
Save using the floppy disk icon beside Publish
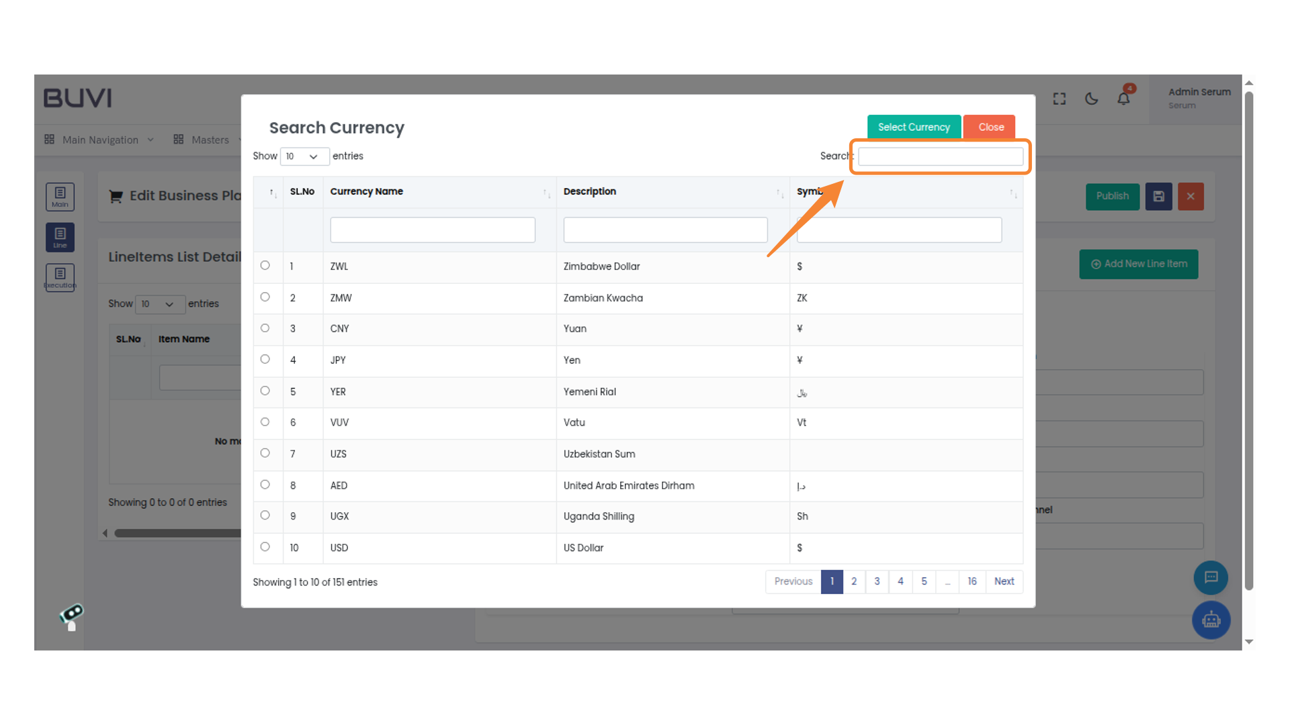(1158, 196)
